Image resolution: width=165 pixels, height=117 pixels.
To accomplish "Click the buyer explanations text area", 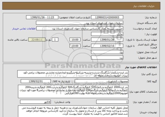I will pyautogui.click(x=73, y=111).
